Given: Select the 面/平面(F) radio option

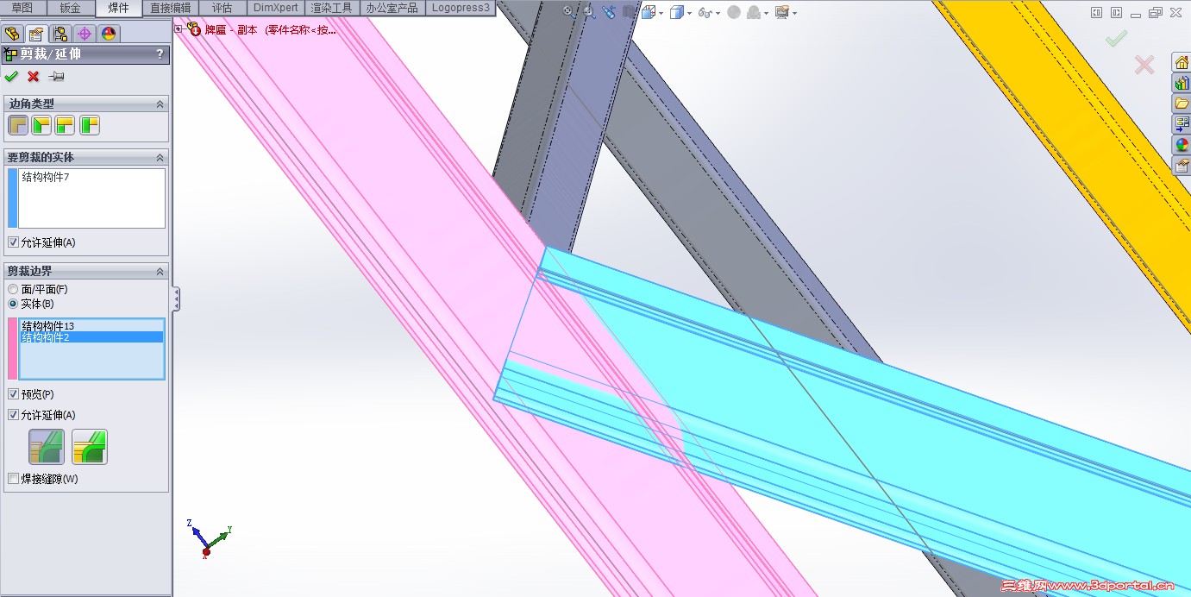Looking at the screenshot, I should [12, 289].
